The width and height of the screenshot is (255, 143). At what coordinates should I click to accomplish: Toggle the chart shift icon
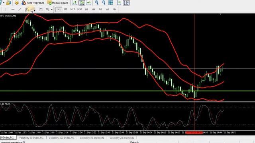pos(126,3)
